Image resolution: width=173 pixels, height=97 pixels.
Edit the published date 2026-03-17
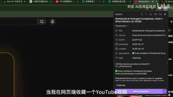point(138,44)
